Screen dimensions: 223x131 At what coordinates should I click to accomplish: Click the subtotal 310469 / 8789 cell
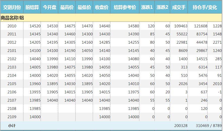pos(208,125)
